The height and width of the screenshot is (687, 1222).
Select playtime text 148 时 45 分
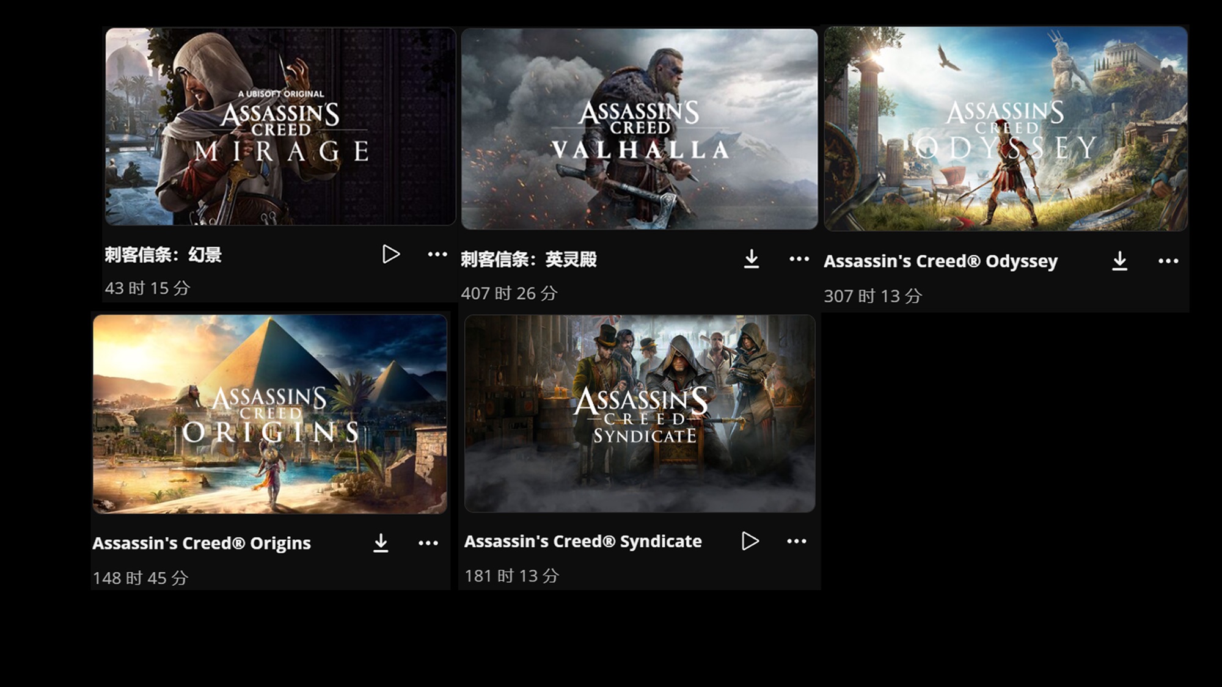[140, 578]
